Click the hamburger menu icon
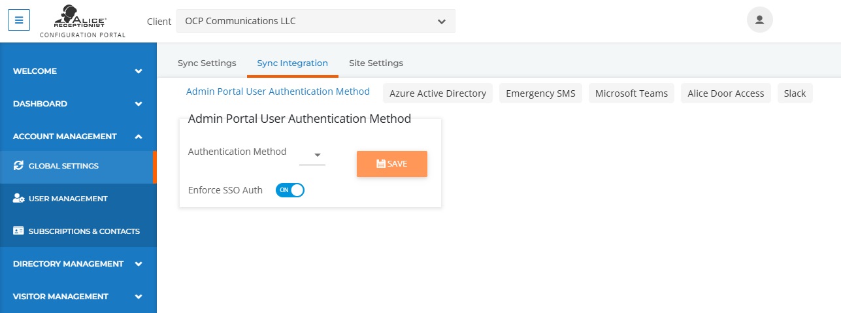 (x=19, y=20)
